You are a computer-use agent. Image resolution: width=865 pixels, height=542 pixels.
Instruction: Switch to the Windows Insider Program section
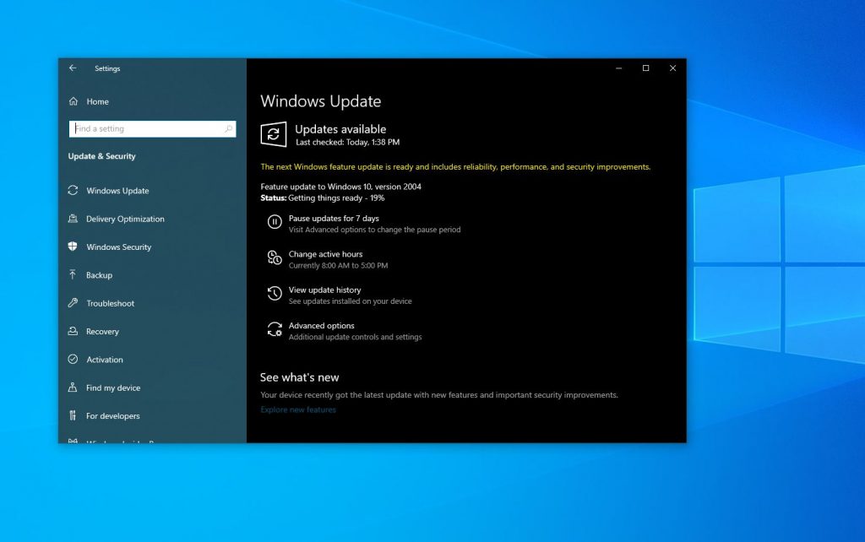(x=118, y=441)
